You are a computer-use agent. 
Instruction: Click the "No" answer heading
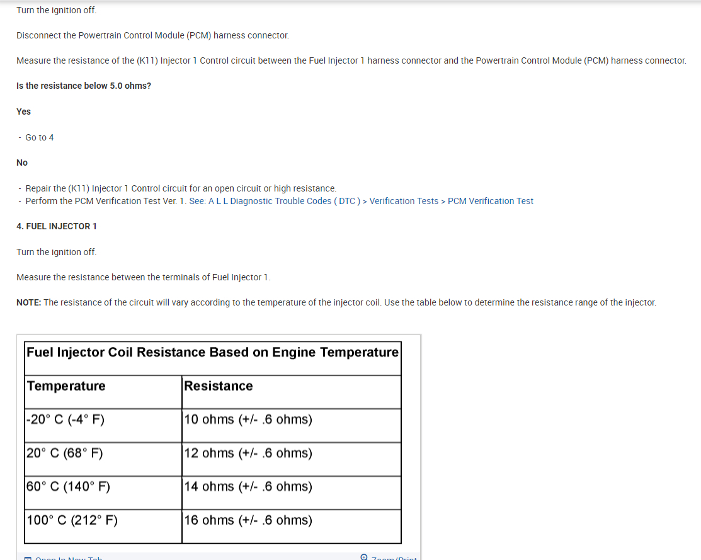click(x=22, y=163)
